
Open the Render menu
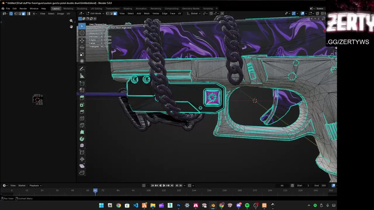(x=23, y=8)
